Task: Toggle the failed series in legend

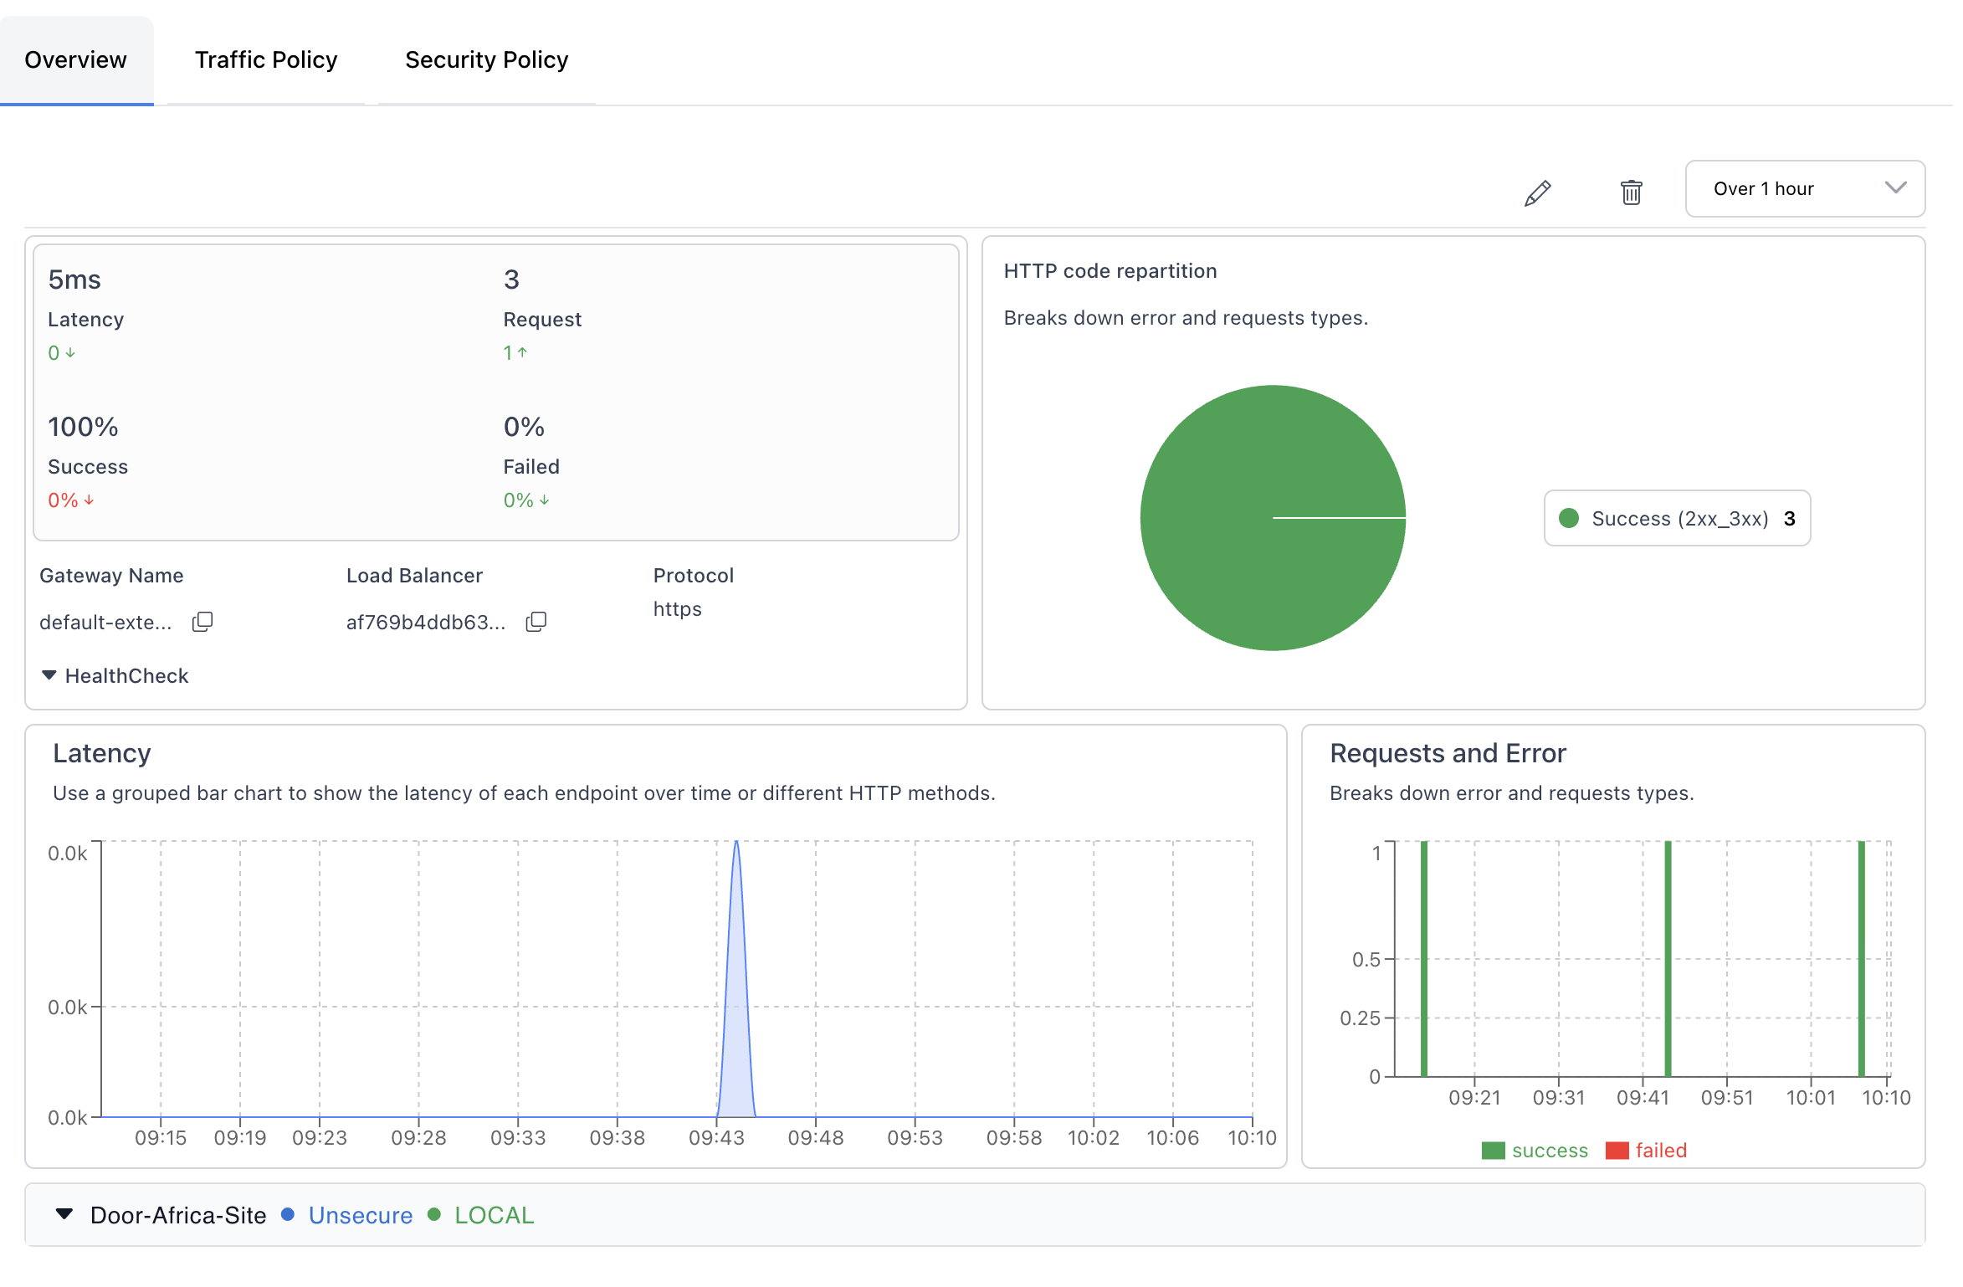Action: tap(1647, 1151)
